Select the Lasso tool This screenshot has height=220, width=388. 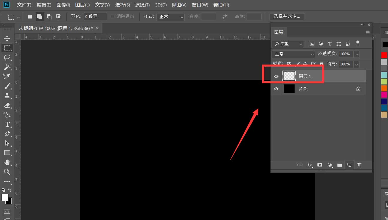click(x=7, y=57)
